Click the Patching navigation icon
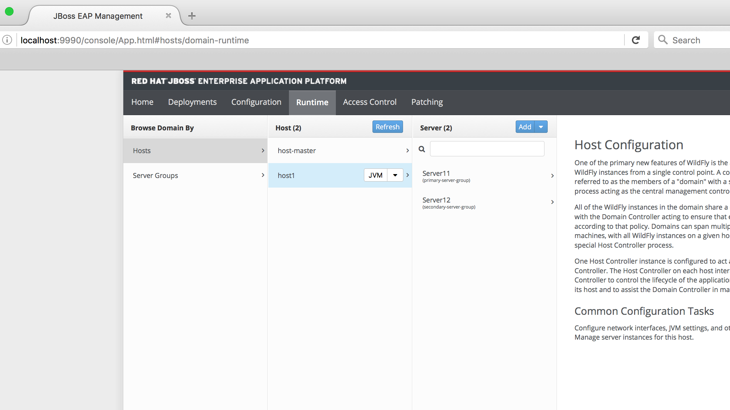The width and height of the screenshot is (730, 410). pyautogui.click(x=427, y=102)
